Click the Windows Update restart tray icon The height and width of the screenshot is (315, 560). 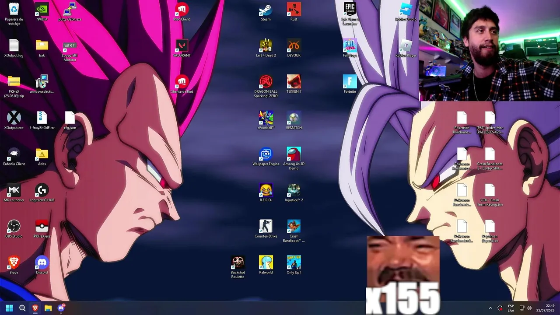(x=500, y=308)
